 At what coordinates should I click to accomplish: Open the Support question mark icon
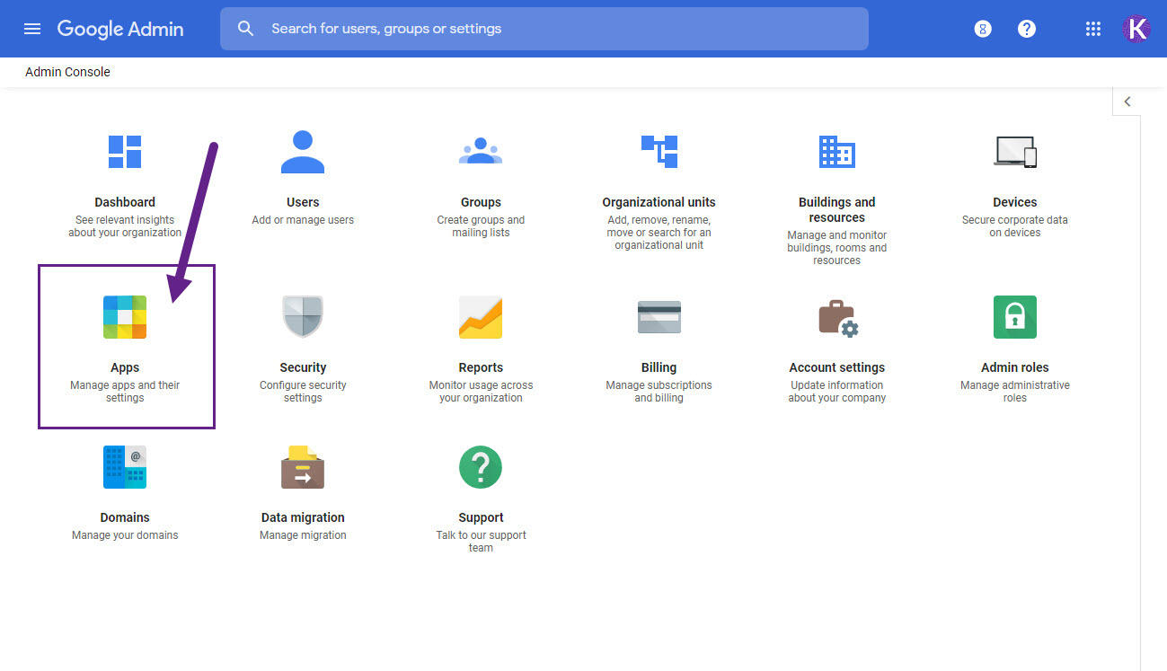tap(481, 467)
